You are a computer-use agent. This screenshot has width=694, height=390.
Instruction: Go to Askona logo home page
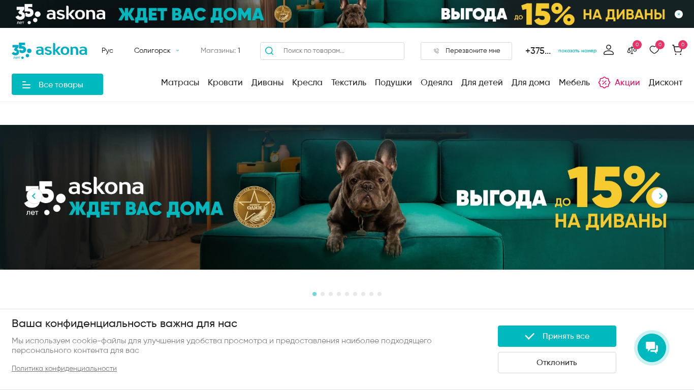pos(49,51)
